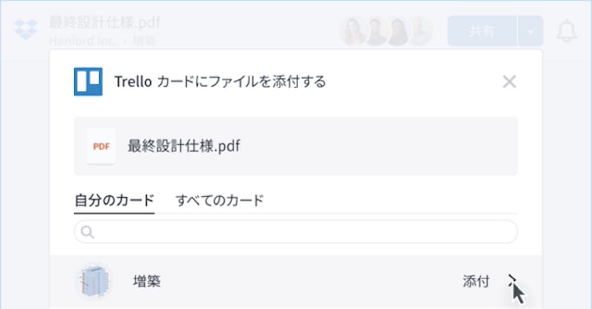Click the Dropbox logo icon
This screenshot has height=309, width=592.
[x=26, y=30]
